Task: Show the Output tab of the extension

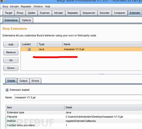Action: 23,81
